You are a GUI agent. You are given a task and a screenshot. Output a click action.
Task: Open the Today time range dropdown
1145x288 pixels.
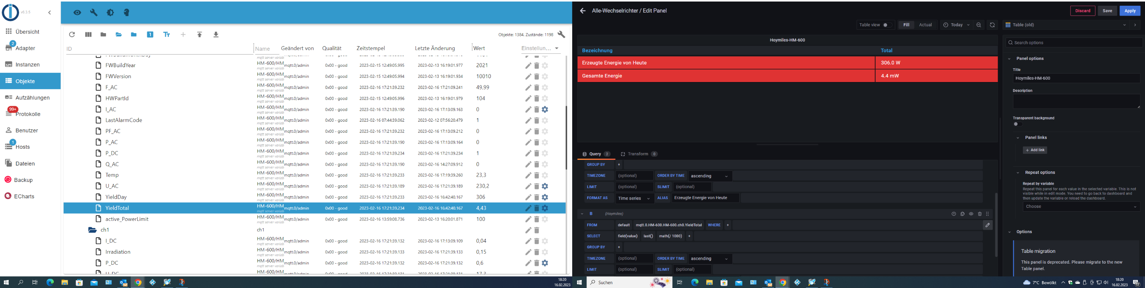tap(956, 25)
